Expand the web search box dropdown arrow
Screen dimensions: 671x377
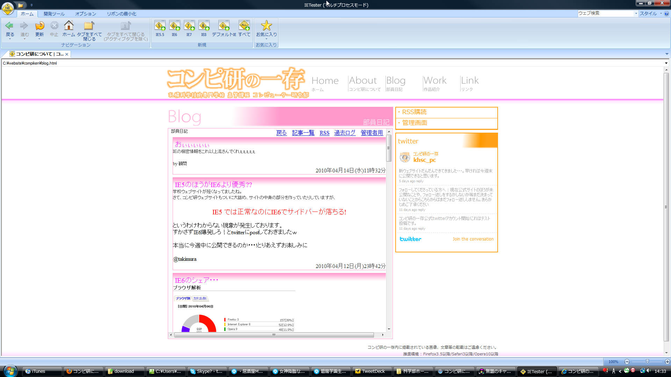pyautogui.click(x=636, y=13)
